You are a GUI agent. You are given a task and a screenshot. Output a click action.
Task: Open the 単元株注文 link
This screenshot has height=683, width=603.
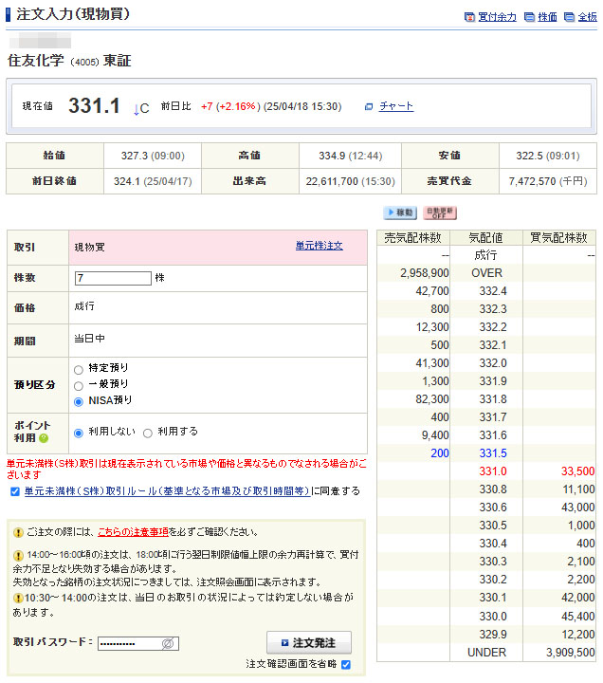[319, 246]
